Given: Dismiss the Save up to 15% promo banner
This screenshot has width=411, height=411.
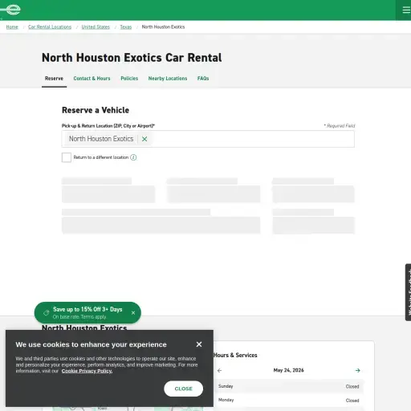Looking at the screenshot, I should (x=133, y=313).
